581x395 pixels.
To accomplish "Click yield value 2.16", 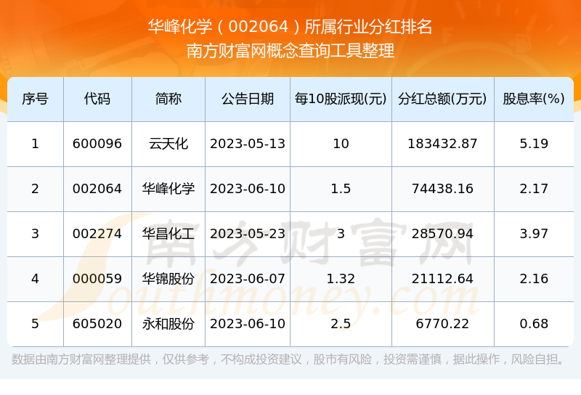I will [534, 279].
